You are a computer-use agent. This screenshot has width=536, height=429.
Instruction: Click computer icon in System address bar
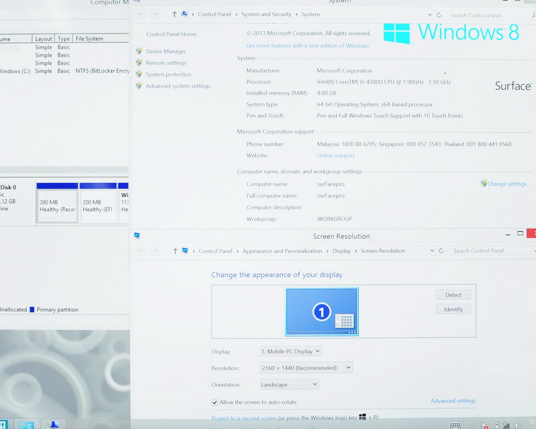[x=185, y=14]
